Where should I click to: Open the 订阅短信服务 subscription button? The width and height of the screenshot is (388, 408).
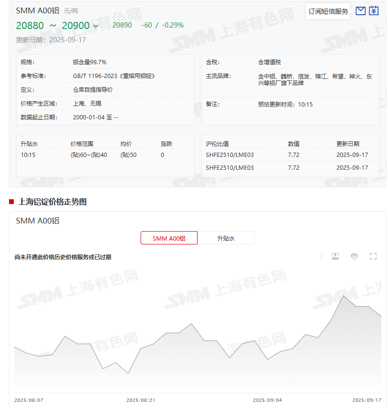pyautogui.click(x=328, y=11)
